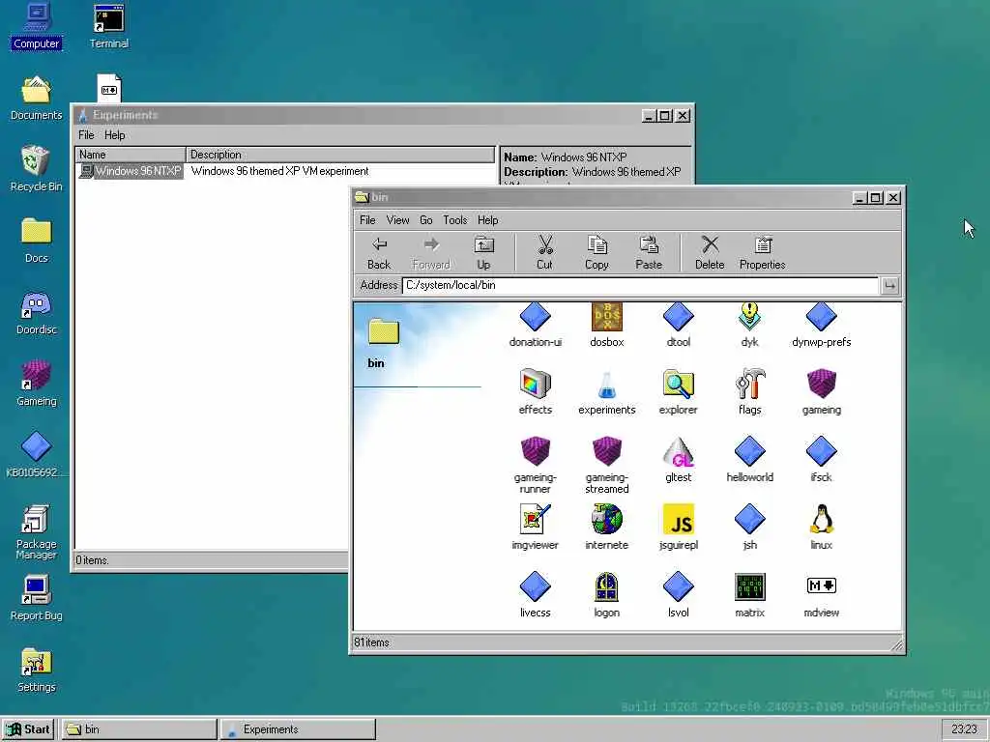The width and height of the screenshot is (990, 742).
Task: Select the Windows 96 NTXP experiment row
Action: click(286, 171)
